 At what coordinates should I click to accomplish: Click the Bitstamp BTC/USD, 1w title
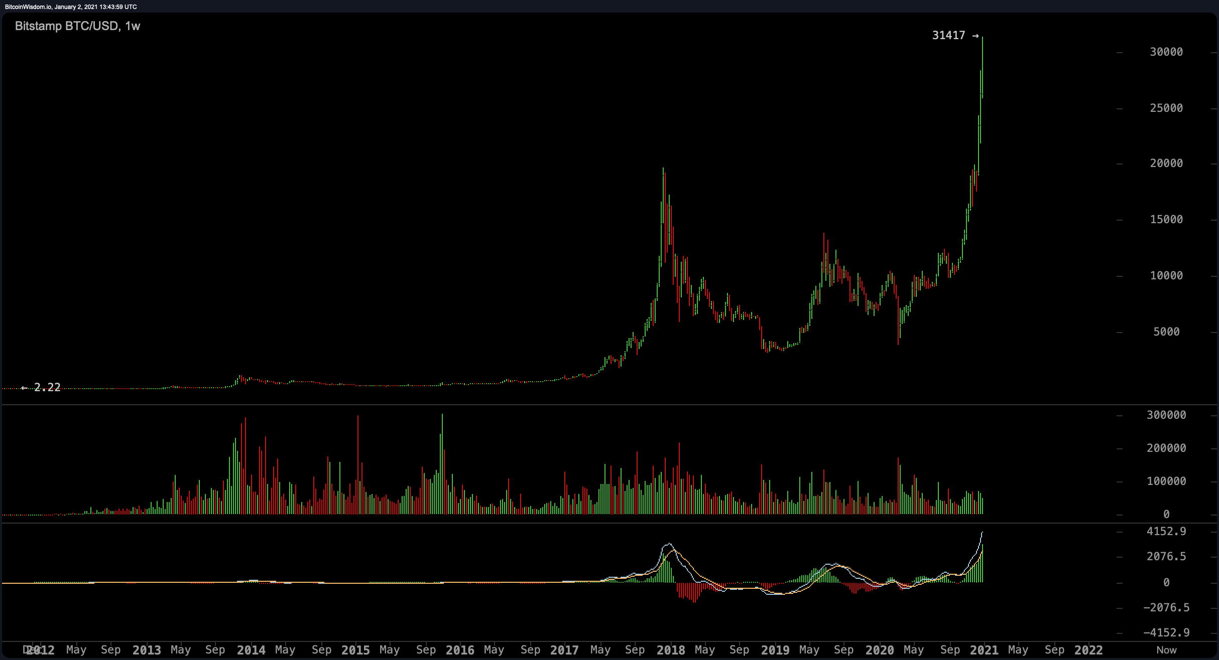pyautogui.click(x=77, y=26)
